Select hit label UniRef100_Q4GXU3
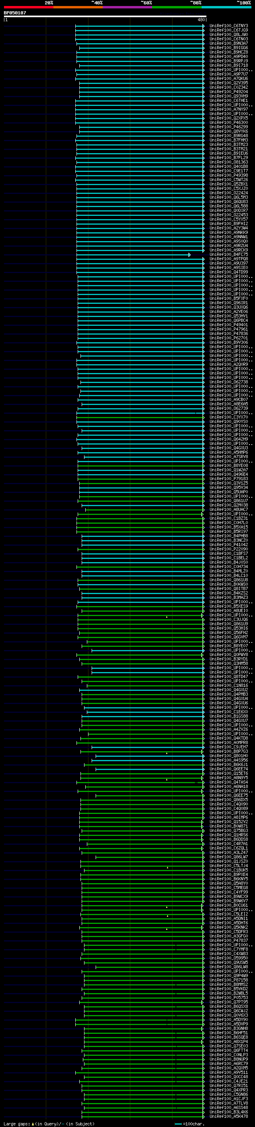Screen dimensions: 255x1127 (228, 448)
